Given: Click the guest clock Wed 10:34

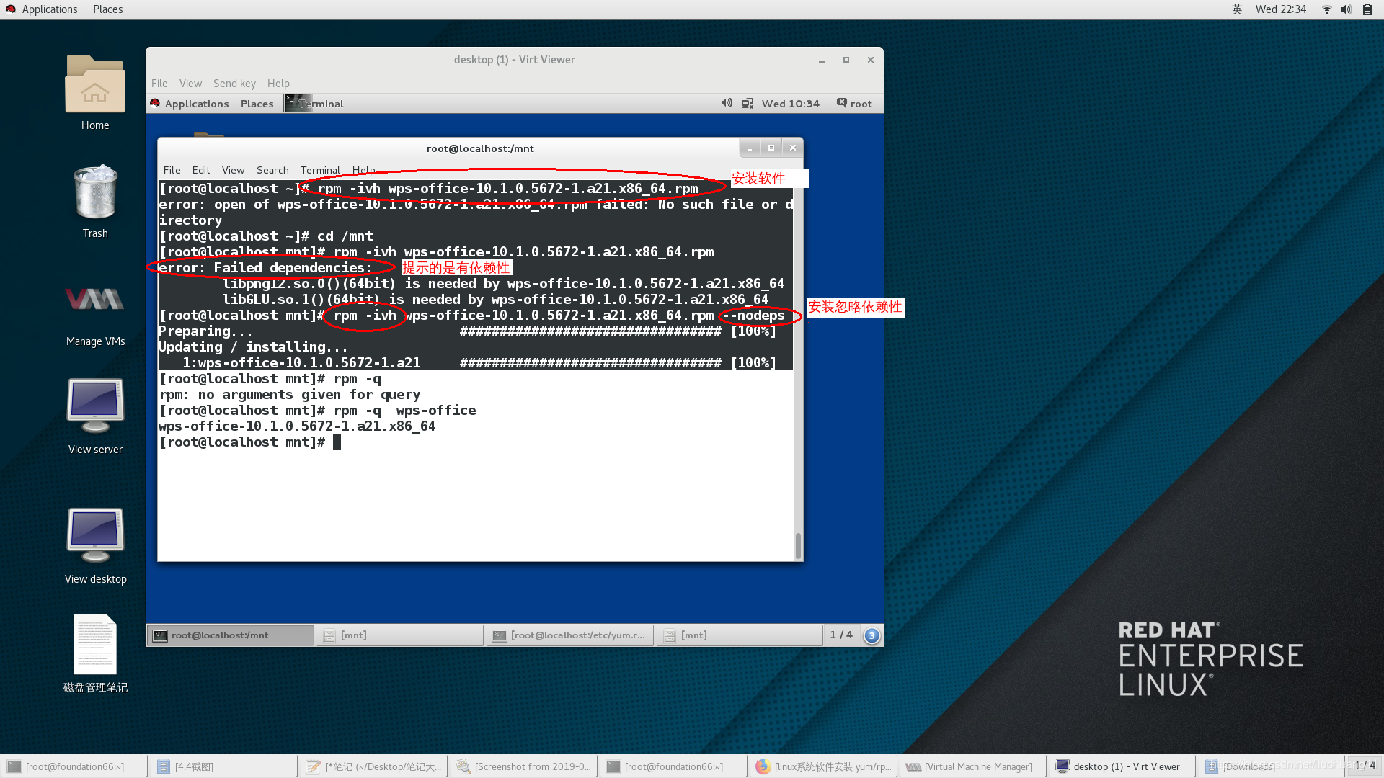Looking at the screenshot, I should coord(790,104).
